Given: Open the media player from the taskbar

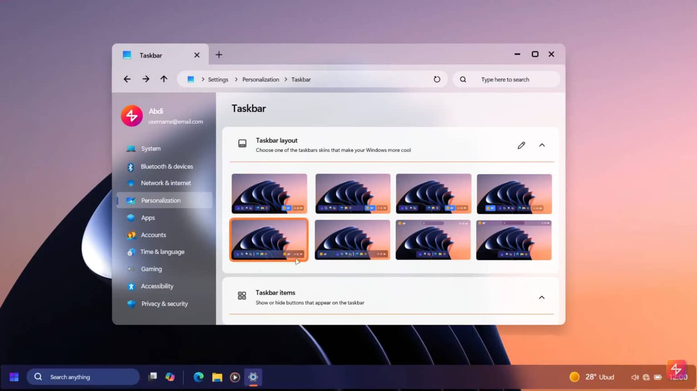Looking at the screenshot, I should 235,377.
